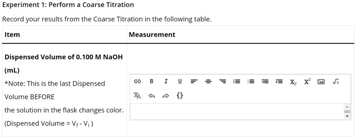
Task: Click the insert link icon
Action: pyautogui.click(x=137, y=81)
